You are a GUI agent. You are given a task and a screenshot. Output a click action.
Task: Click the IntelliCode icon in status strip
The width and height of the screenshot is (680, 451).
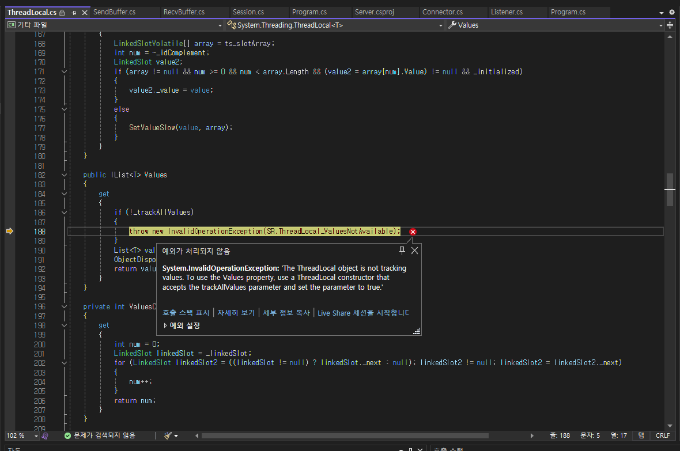tap(45, 436)
